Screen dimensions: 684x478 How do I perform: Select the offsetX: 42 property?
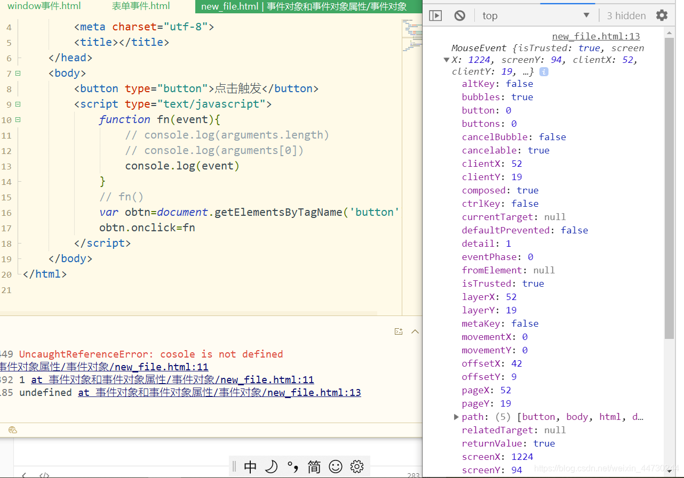492,363
